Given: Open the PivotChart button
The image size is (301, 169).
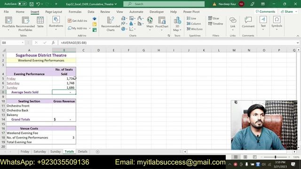Looking at the screenshot, I should [162, 23].
